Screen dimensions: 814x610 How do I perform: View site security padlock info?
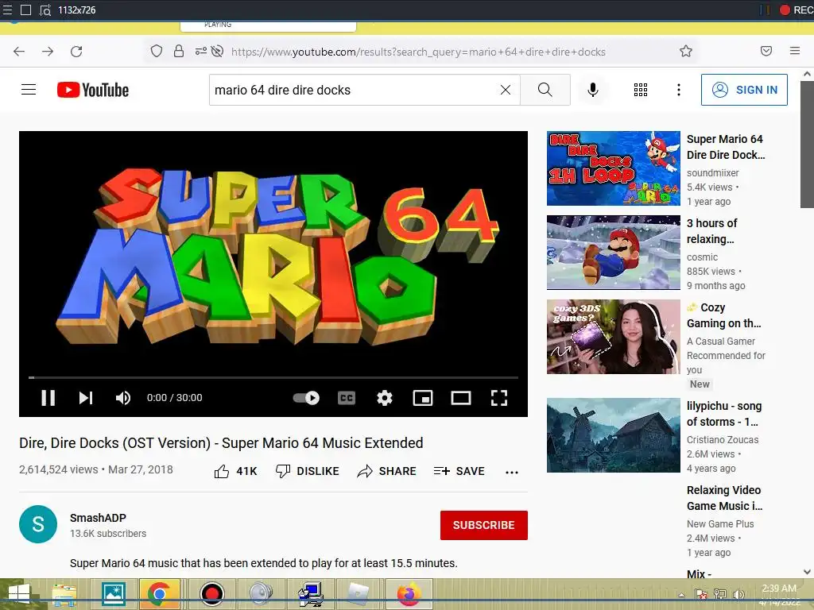click(x=179, y=51)
